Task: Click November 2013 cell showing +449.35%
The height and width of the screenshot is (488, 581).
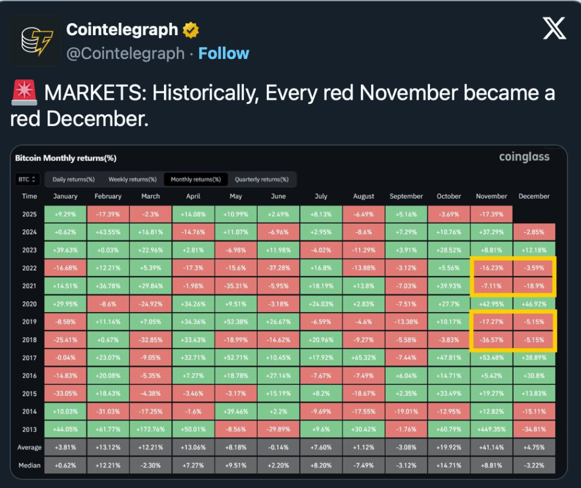Action: [491, 429]
